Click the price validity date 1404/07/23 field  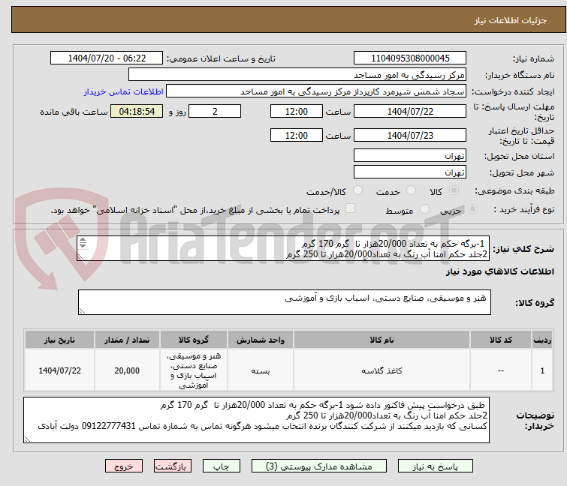click(x=410, y=135)
